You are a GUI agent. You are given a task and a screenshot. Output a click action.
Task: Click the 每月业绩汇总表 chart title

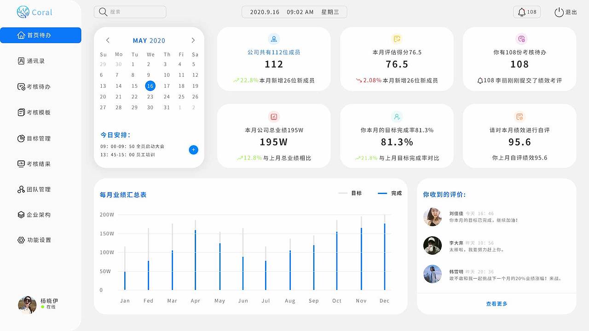click(x=123, y=195)
